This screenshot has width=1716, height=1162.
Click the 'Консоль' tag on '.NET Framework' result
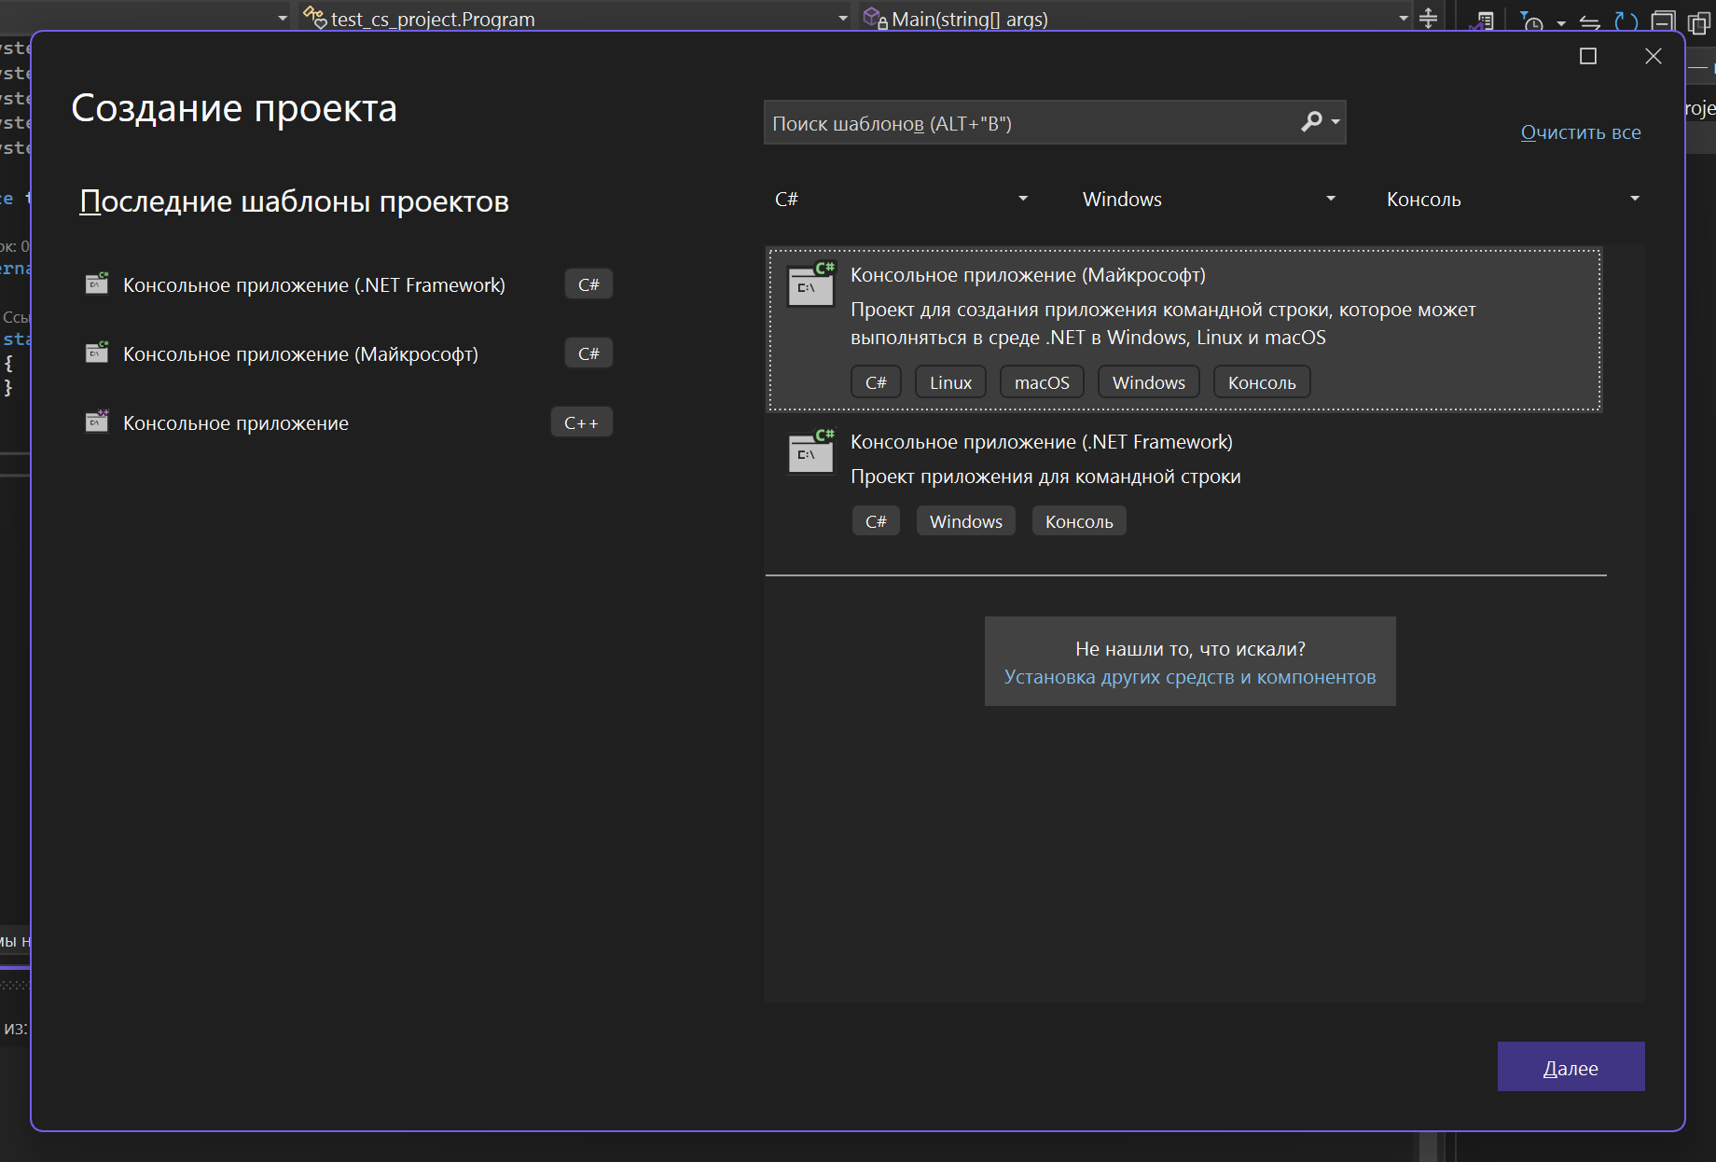coord(1079,521)
